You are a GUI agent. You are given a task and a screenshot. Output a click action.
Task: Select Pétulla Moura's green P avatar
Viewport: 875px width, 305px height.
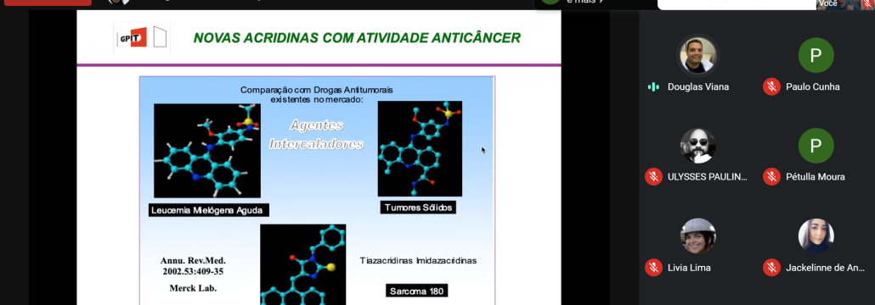click(x=816, y=146)
